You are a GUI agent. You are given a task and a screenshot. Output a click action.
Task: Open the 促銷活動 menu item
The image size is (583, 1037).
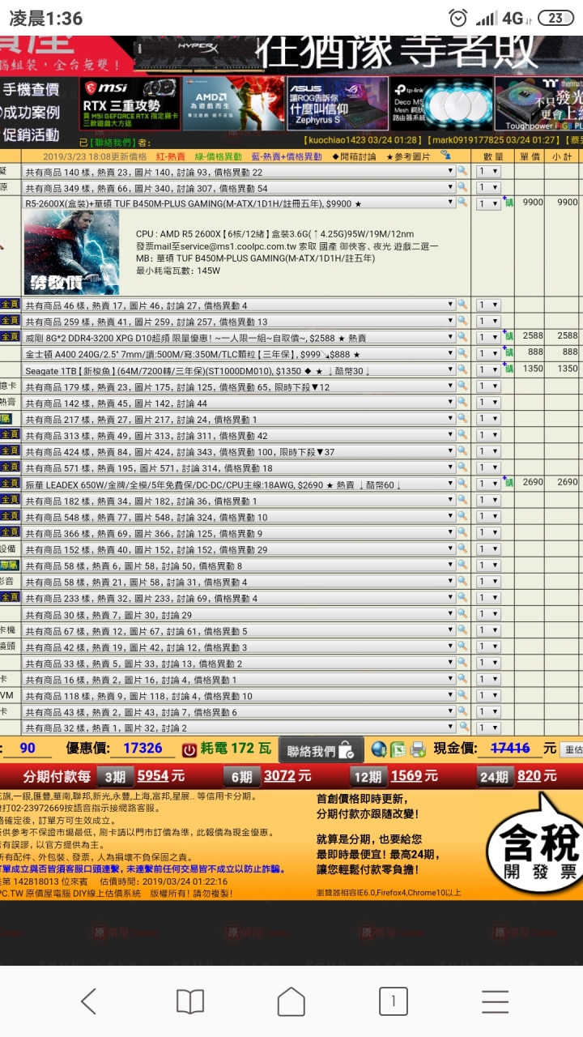click(x=31, y=134)
